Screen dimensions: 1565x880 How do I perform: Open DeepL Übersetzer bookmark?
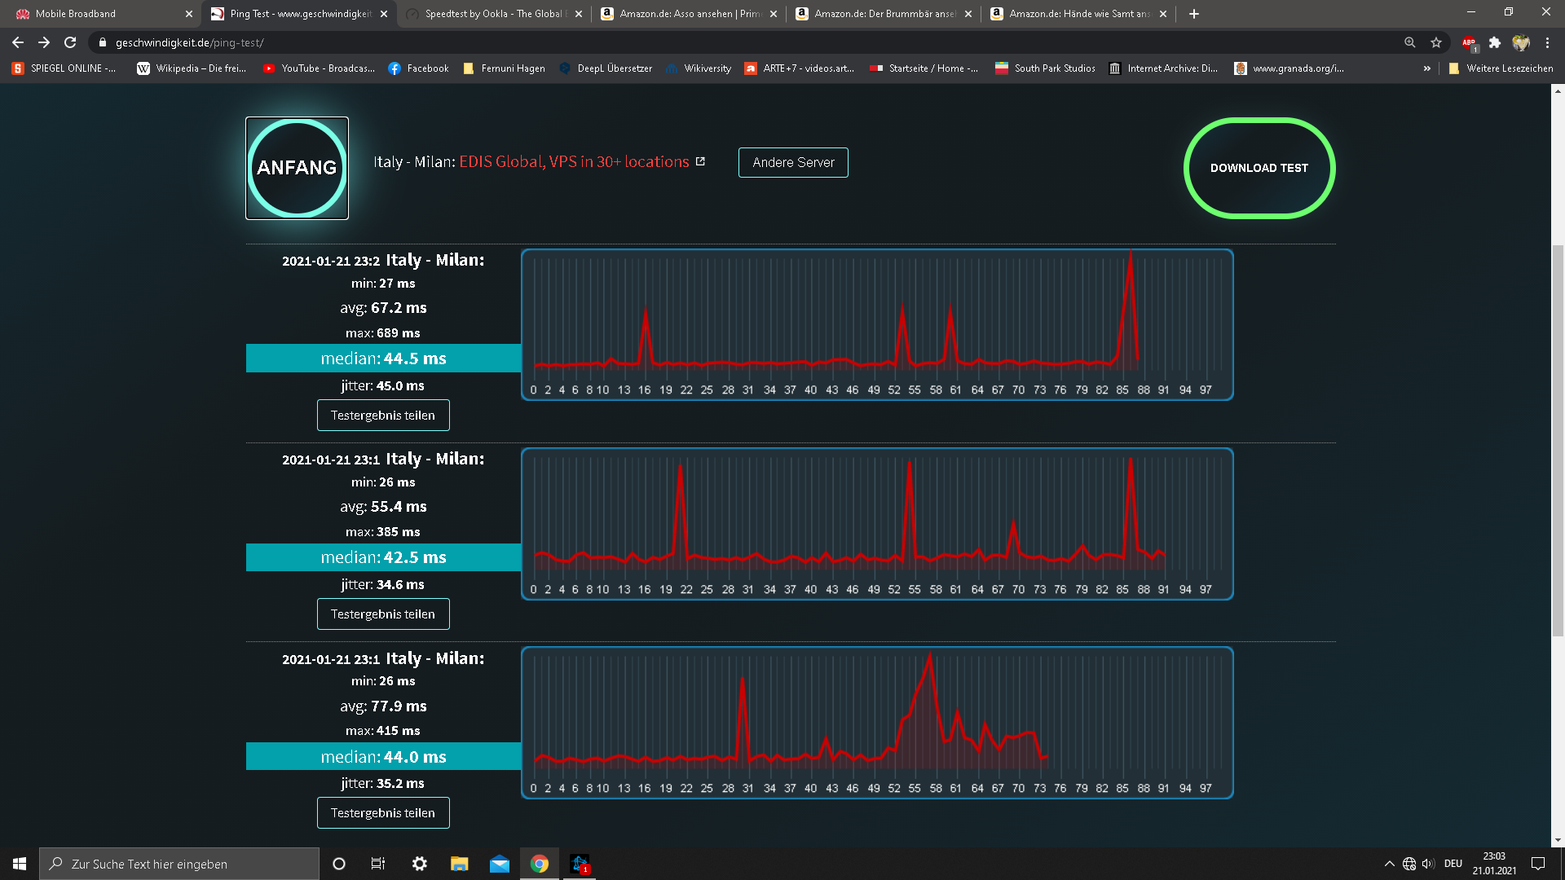pyautogui.click(x=606, y=68)
